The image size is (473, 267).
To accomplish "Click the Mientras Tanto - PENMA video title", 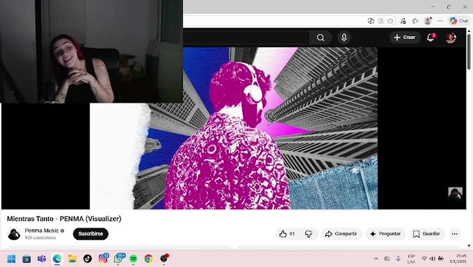I will pos(64,219).
